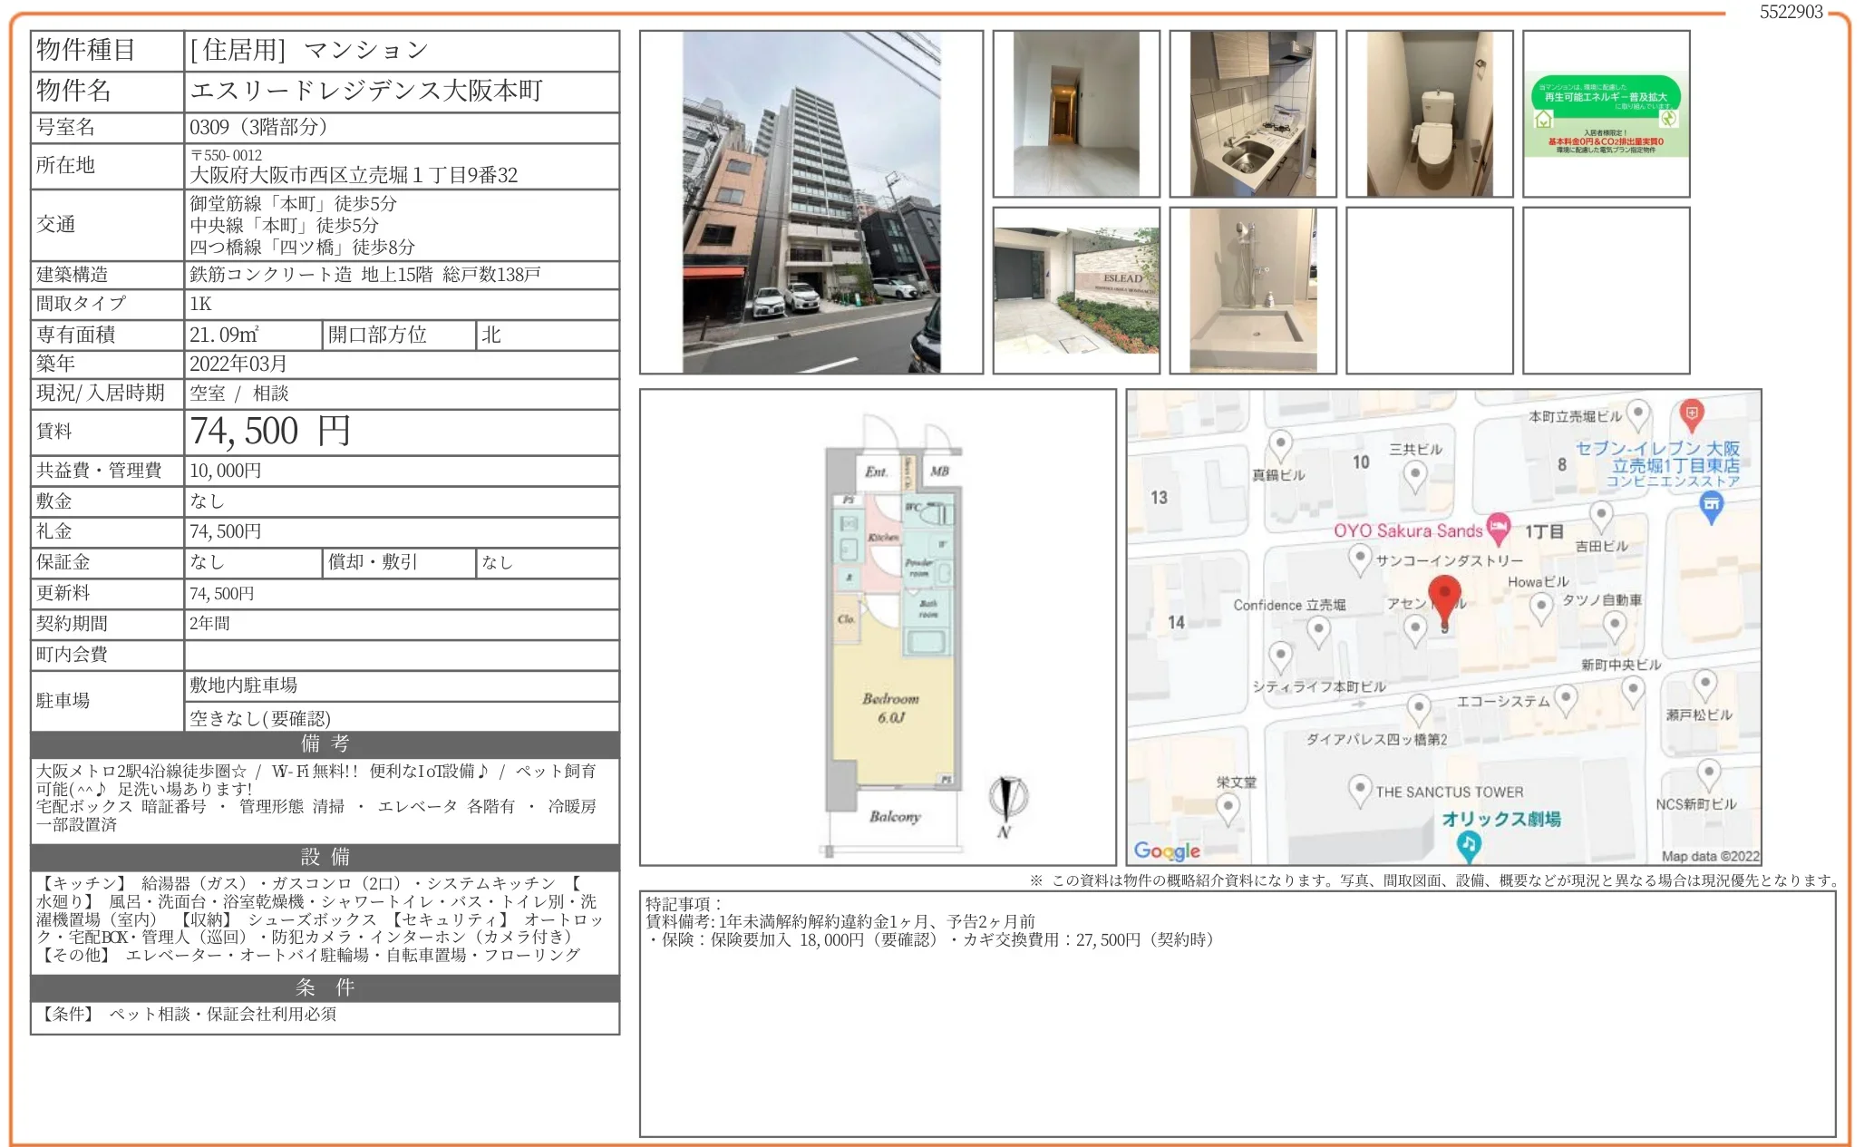The width and height of the screenshot is (1864, 1147).
Task: Select the タツノ自動車 map marker
Action: (x=1614, y=624)
